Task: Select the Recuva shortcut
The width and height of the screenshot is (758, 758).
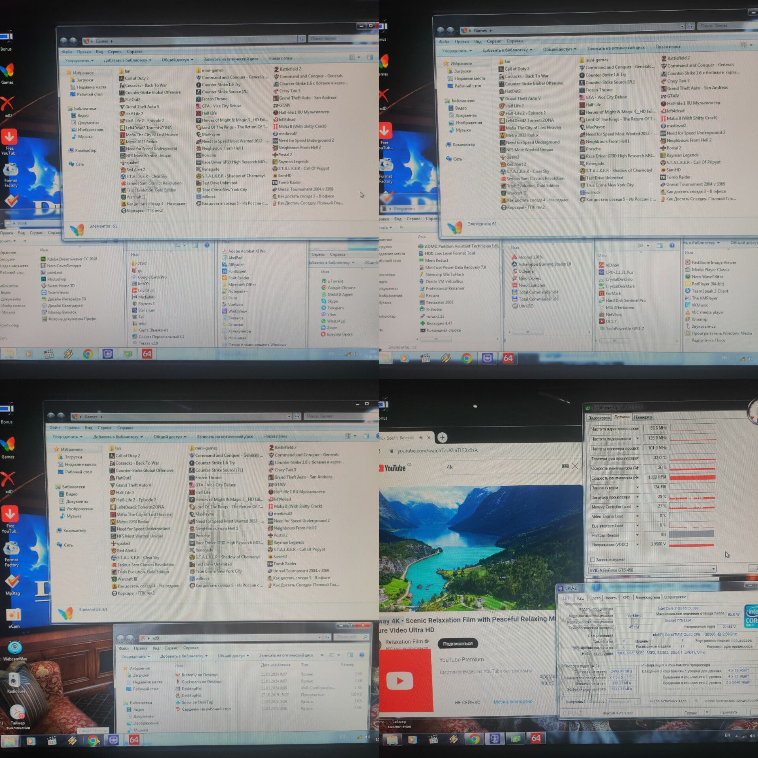Action: click(x=429, y=295)
